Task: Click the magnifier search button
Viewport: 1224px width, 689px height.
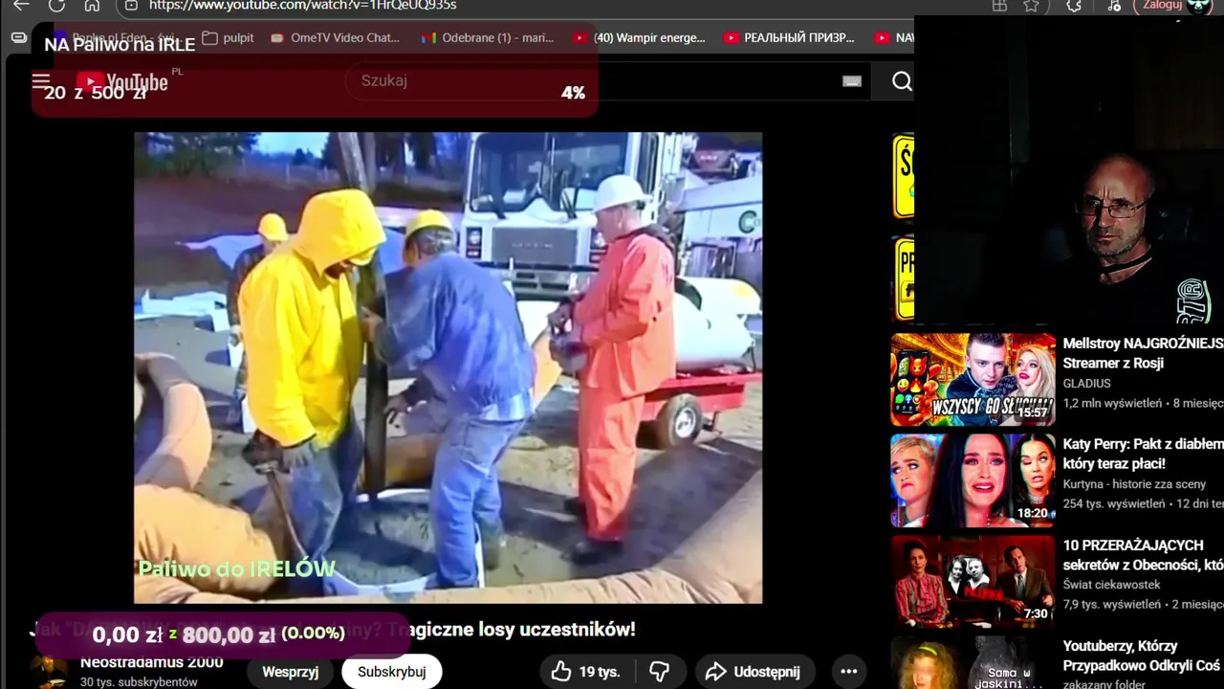Action: pyautogui.click(x=902, y=81)
